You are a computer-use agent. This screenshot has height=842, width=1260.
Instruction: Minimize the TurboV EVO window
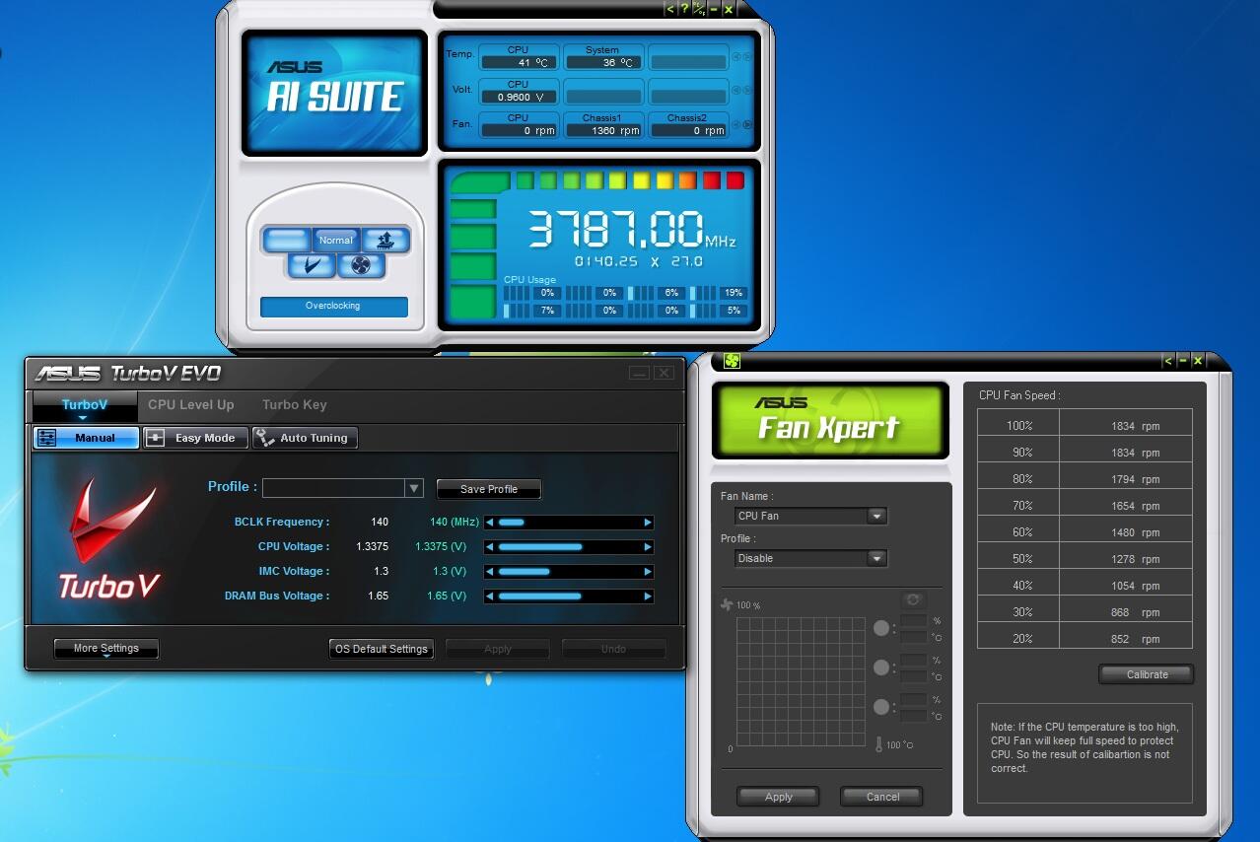[x=639, y=373]
